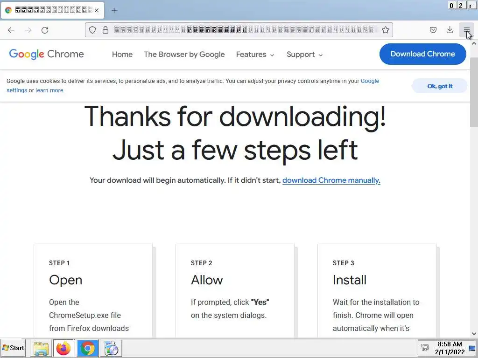This screenshot has height=358, width=478.
Task: Click the blue Download Chrome button
Action: coord(422,54)
